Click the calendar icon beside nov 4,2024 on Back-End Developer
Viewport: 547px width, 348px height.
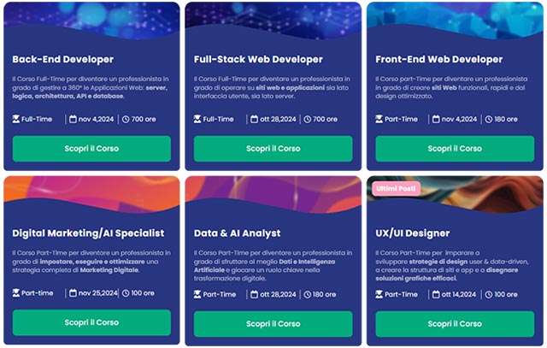73,120
